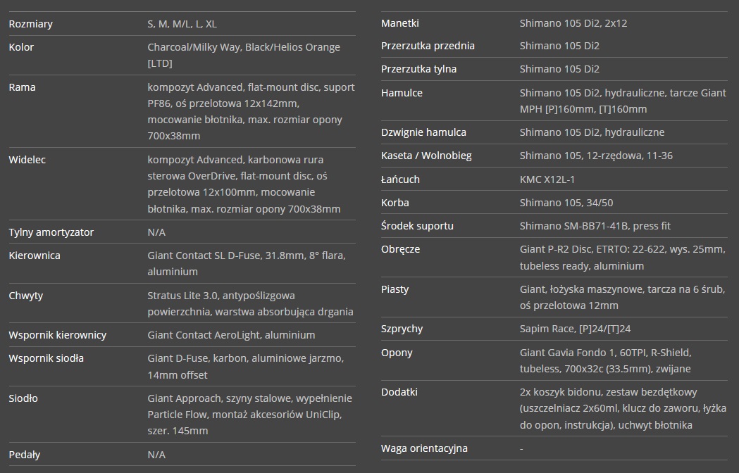This screenshot has width=739, height=473.
Task: Select the Hamulce brakes description text
Action: tap(623, 101)
